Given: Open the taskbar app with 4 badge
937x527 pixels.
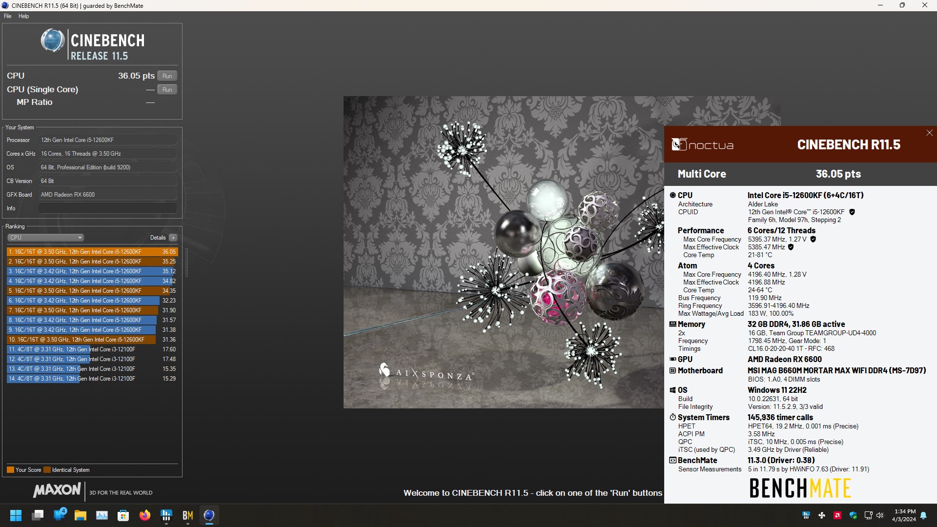Looking at the screenshot, I should tap(60, 515).
